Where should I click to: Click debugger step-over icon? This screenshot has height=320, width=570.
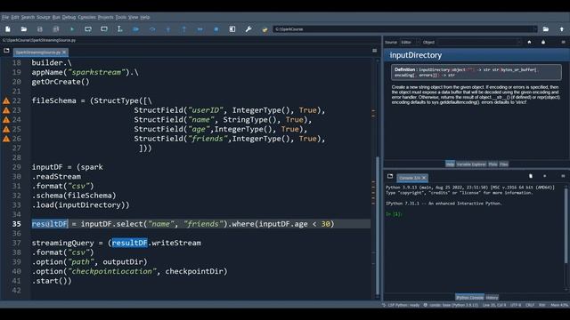pos(152,29)
